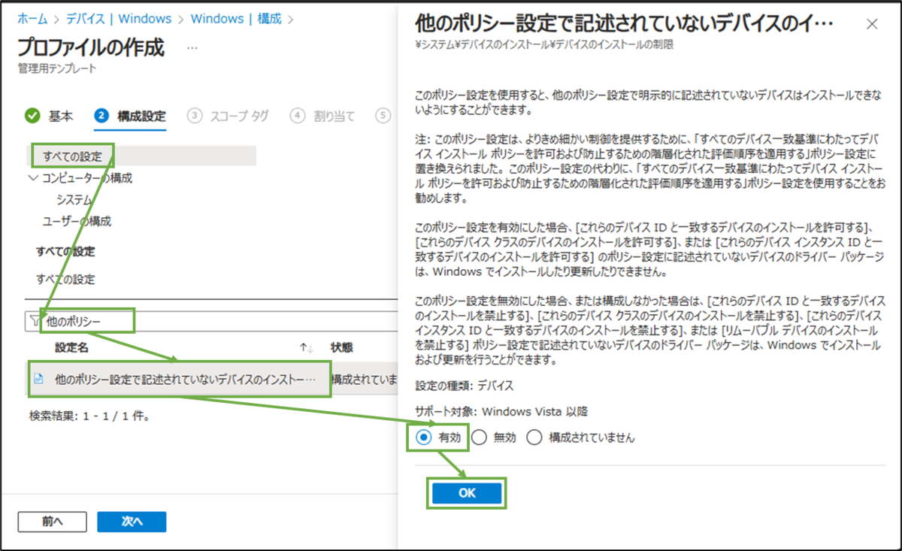This screenshot has height=551, width=902.
Task: Select the 有効 radio button
Action: (423, 437)
